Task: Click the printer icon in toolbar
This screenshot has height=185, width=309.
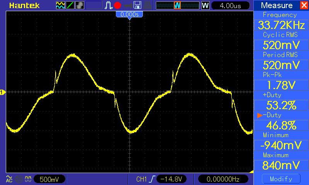Action: (147, 5)
